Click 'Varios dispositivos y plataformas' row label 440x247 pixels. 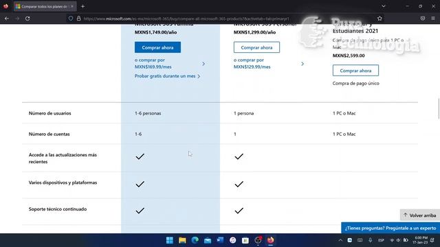pos(63,183)
